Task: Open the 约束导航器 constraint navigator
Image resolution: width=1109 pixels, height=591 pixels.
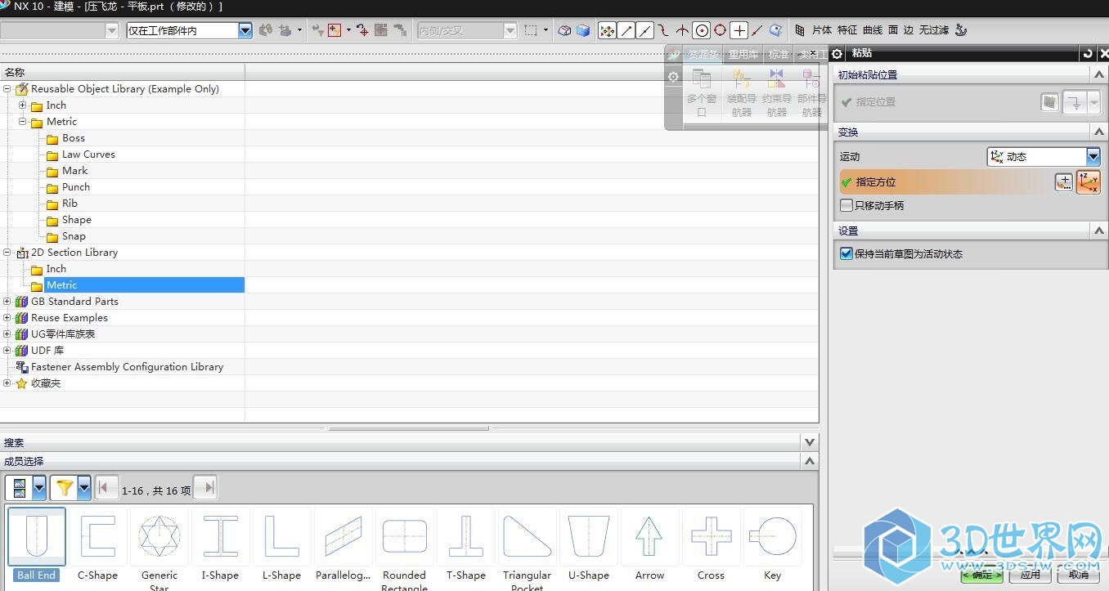Action: [777, 92]
